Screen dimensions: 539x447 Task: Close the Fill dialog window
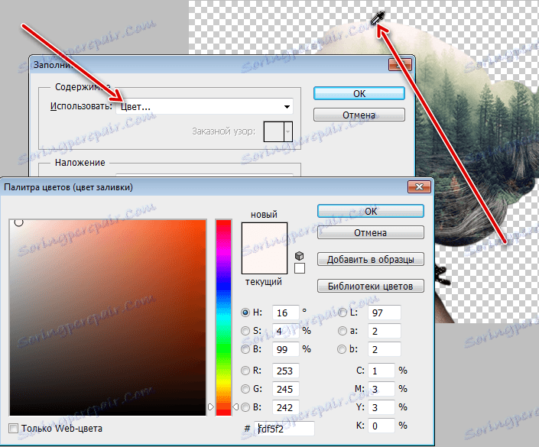tap(400, 65)
